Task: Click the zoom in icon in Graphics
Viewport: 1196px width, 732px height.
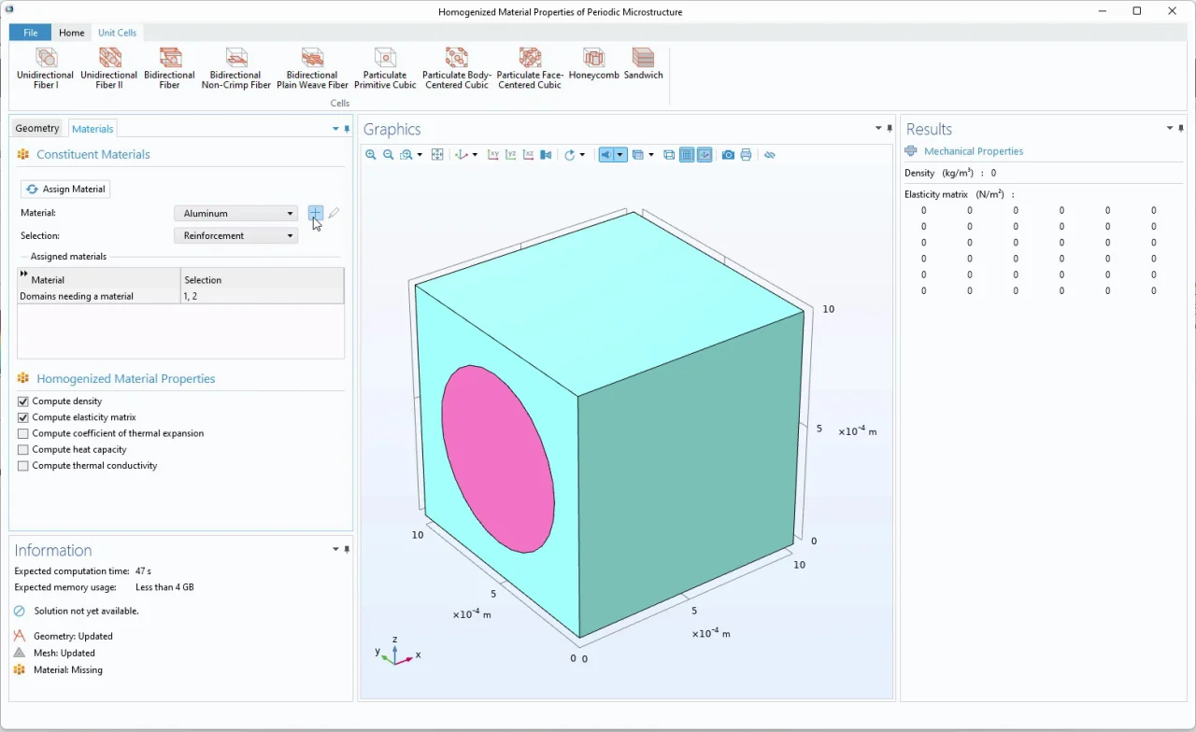Action: click(x=371, y=155)
